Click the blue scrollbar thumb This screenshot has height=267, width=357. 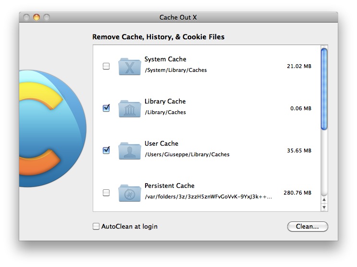click(324, 89)
